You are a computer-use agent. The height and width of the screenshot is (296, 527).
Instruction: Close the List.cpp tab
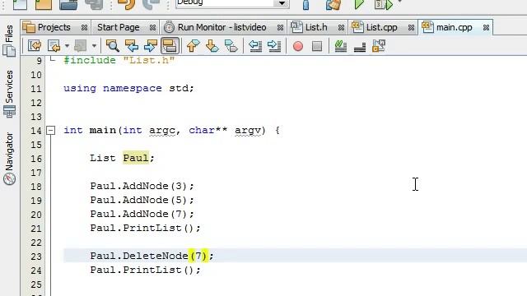coord(411,27)
